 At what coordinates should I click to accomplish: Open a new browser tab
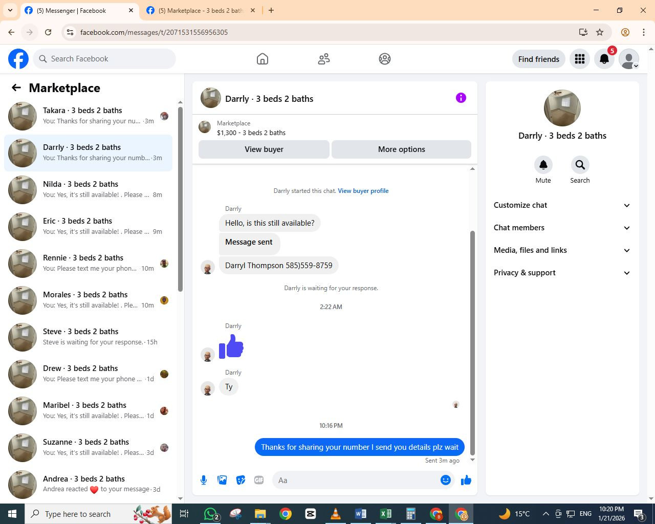[x=271, y=10]
